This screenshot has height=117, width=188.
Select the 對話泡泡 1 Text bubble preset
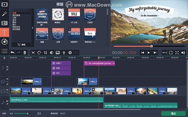tap(90, 34)
